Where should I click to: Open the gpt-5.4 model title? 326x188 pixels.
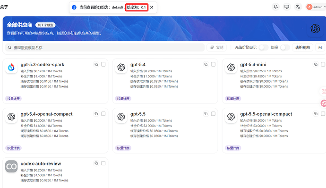coord(138,65)
